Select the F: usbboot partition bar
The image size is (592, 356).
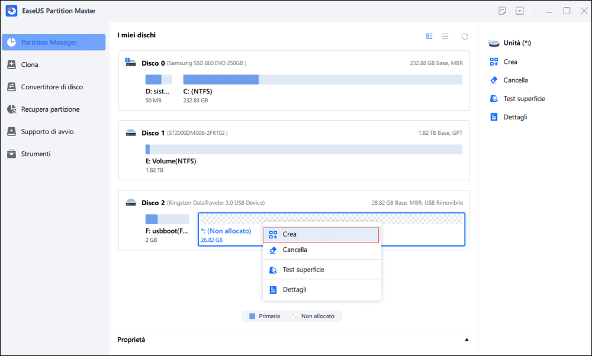click(168, 219)
